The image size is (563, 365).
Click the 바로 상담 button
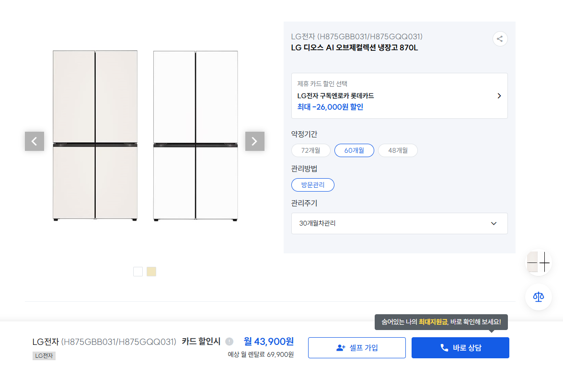coord(460,348)
